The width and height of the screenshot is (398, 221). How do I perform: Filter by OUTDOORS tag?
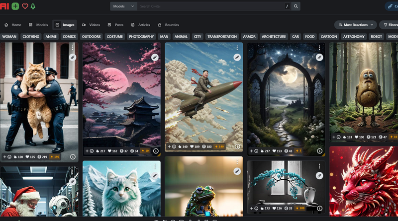click(92, 36)
